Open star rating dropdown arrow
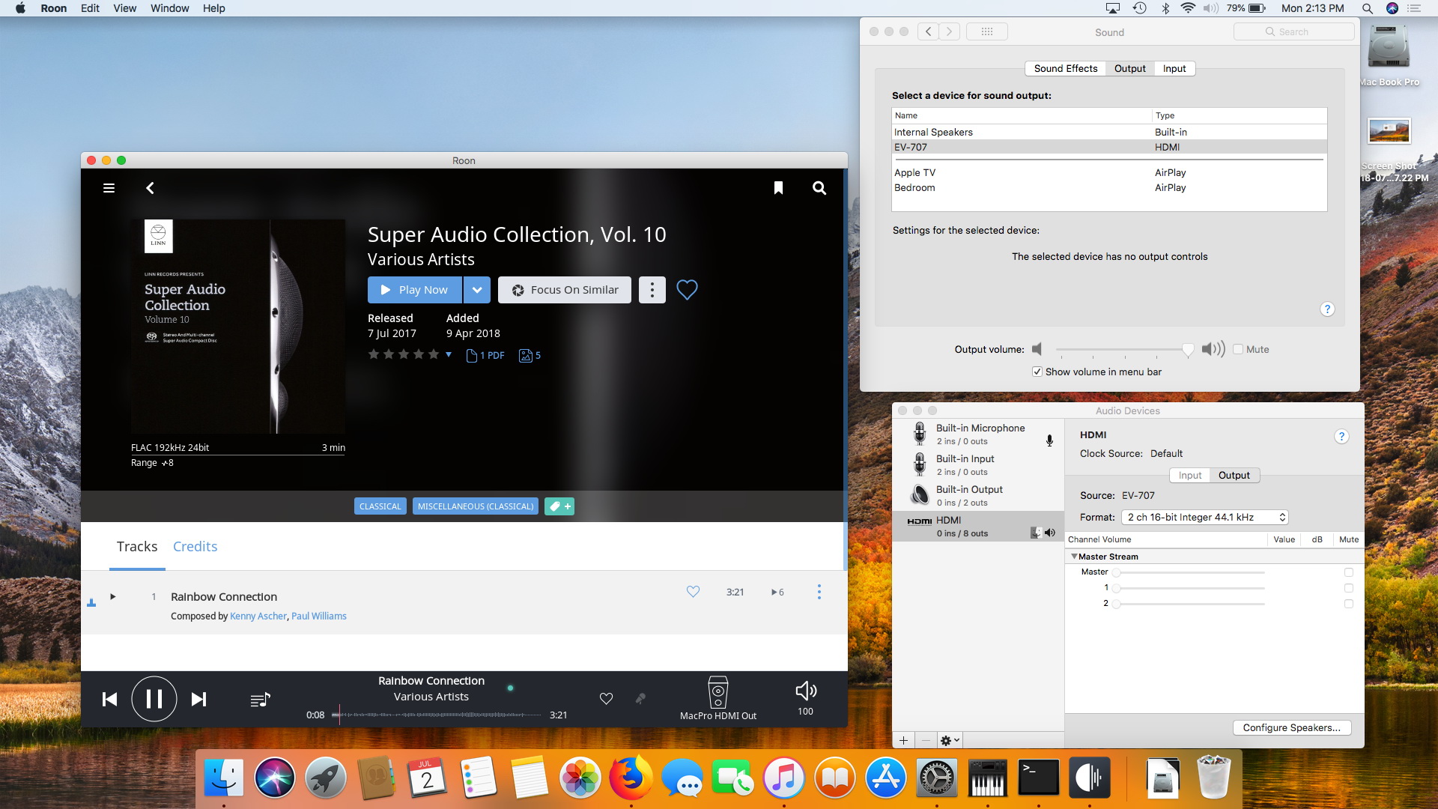1438x809 pixels. click(x=449, y=354)
